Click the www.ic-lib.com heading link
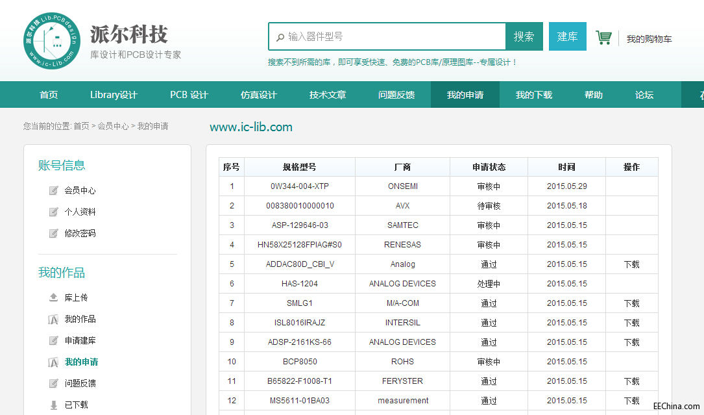Screen dimensions: 704x415 click(x=251, y=127)
